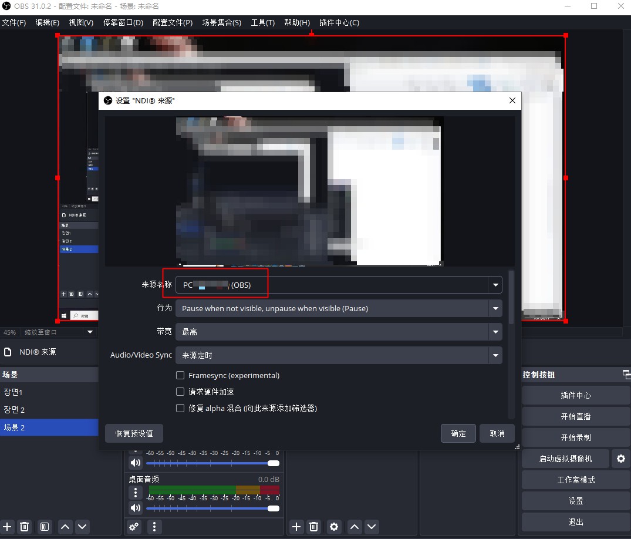This screenshot has width=631, height=539.
Task: Click the 开始录制 start recording button
Action: 576,437
